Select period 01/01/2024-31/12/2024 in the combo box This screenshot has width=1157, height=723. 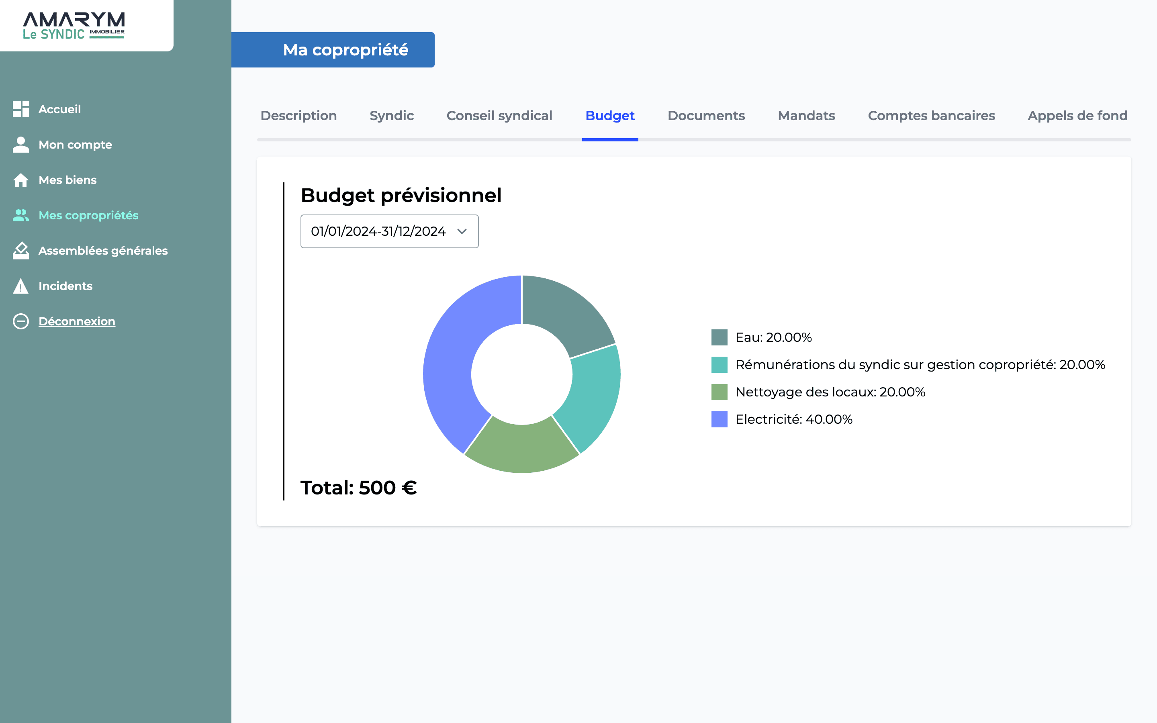coord(378,231)
